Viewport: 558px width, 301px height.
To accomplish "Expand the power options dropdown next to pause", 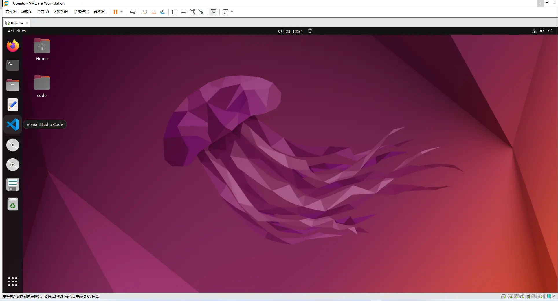I will point(122,12).
